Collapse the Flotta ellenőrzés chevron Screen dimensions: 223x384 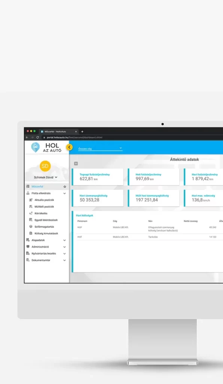click(x=65, y=193)
